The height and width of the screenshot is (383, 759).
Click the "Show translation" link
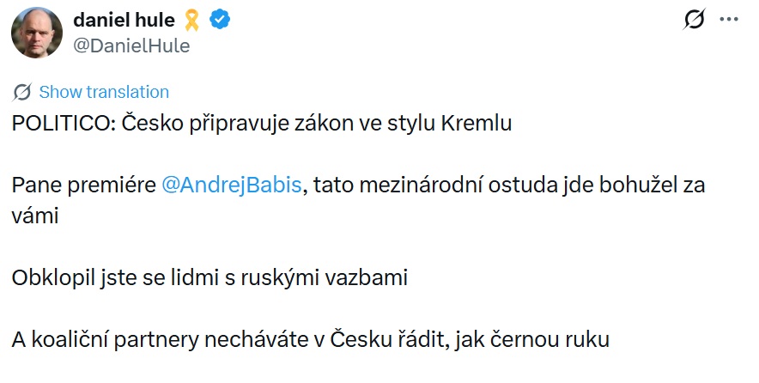click(104, 92)
